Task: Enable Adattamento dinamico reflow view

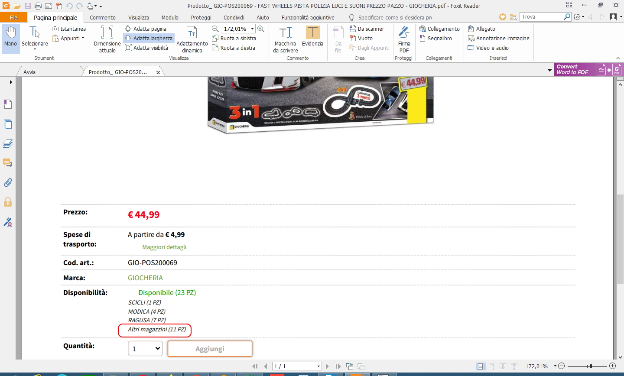Action: pos(192,39)
